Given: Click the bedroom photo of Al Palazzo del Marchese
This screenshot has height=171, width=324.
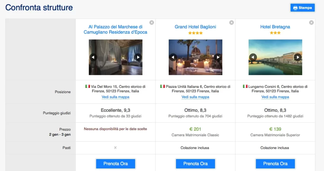Looking at the screenshot, I should (x=115, y=57).
